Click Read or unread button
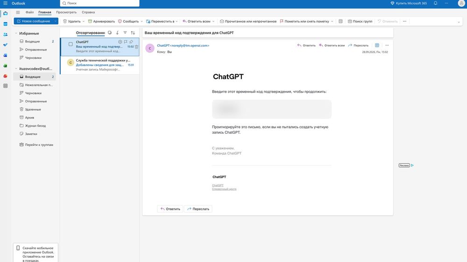 click(x=248, y=21)
